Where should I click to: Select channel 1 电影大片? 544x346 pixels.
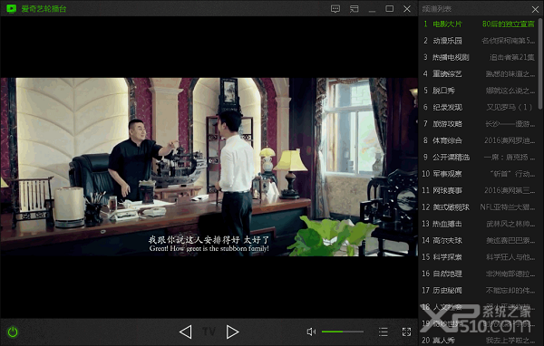coord(479,24)
